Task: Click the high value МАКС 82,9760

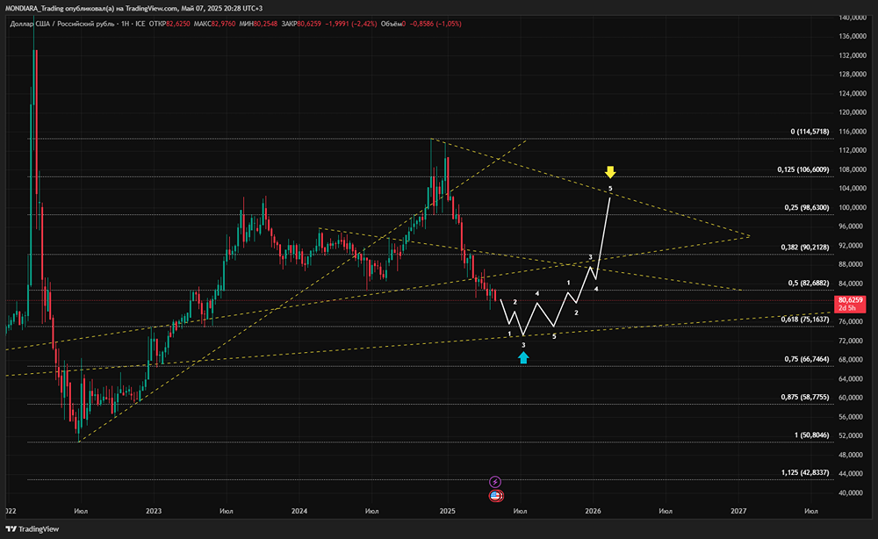Action: [214, 24]
